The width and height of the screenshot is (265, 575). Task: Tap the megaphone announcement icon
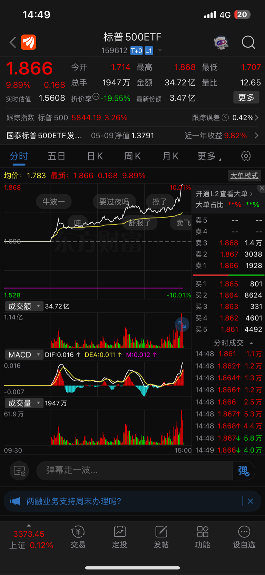(15, 501)
